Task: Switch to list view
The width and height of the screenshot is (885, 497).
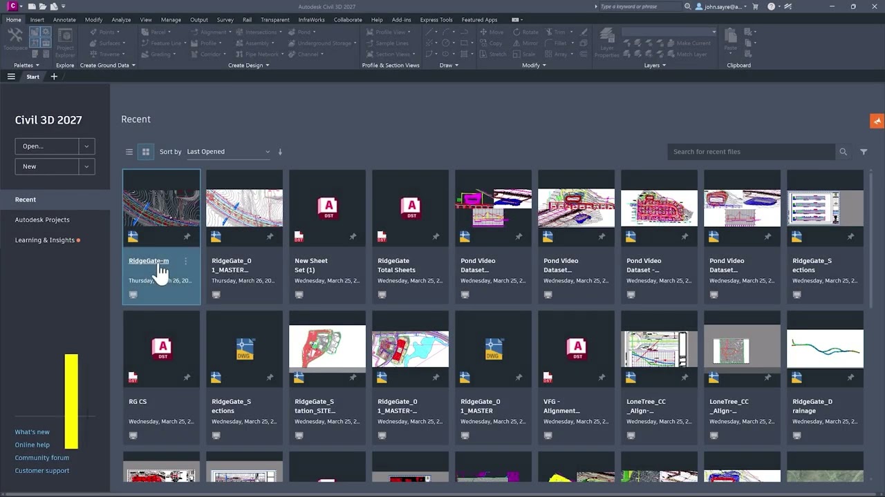Action: click(129, 152)
